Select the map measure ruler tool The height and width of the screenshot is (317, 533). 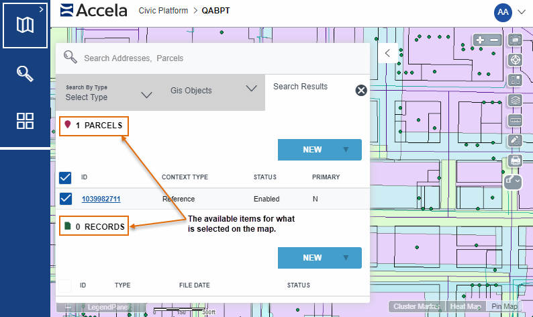pos(515,120)
